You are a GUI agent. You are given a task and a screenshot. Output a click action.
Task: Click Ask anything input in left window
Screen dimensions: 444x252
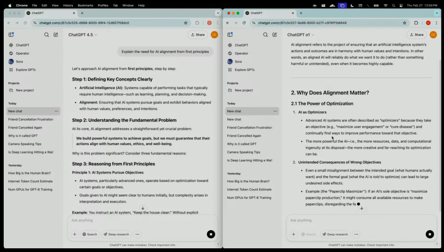142,220
